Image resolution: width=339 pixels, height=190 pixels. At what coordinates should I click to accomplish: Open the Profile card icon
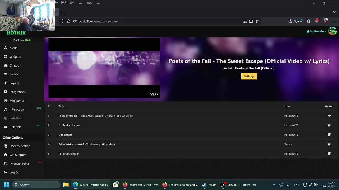click(x=5, y=74)
